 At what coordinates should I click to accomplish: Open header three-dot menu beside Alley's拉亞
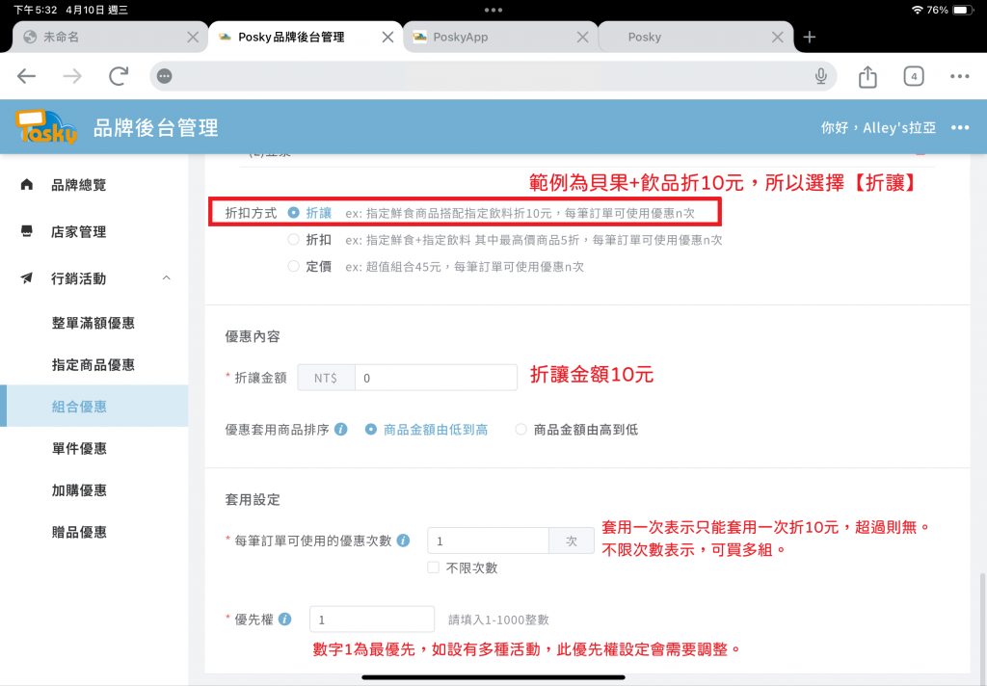[960, 128]
